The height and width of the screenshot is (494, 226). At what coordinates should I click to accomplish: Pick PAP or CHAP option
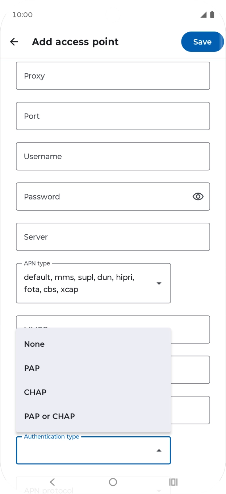click(x=93, y=416)
